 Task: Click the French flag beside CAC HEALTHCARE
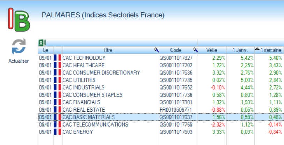pos(58,65)
